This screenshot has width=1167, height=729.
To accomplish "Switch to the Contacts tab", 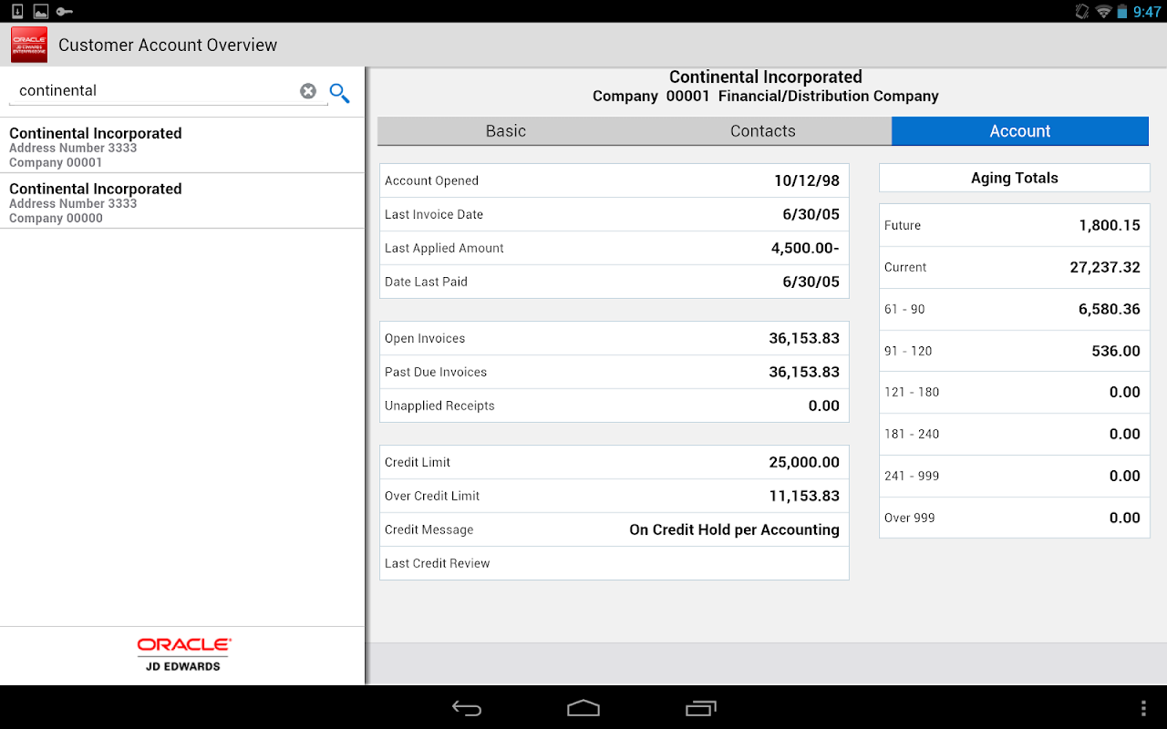I will click(x=763, y=131).
